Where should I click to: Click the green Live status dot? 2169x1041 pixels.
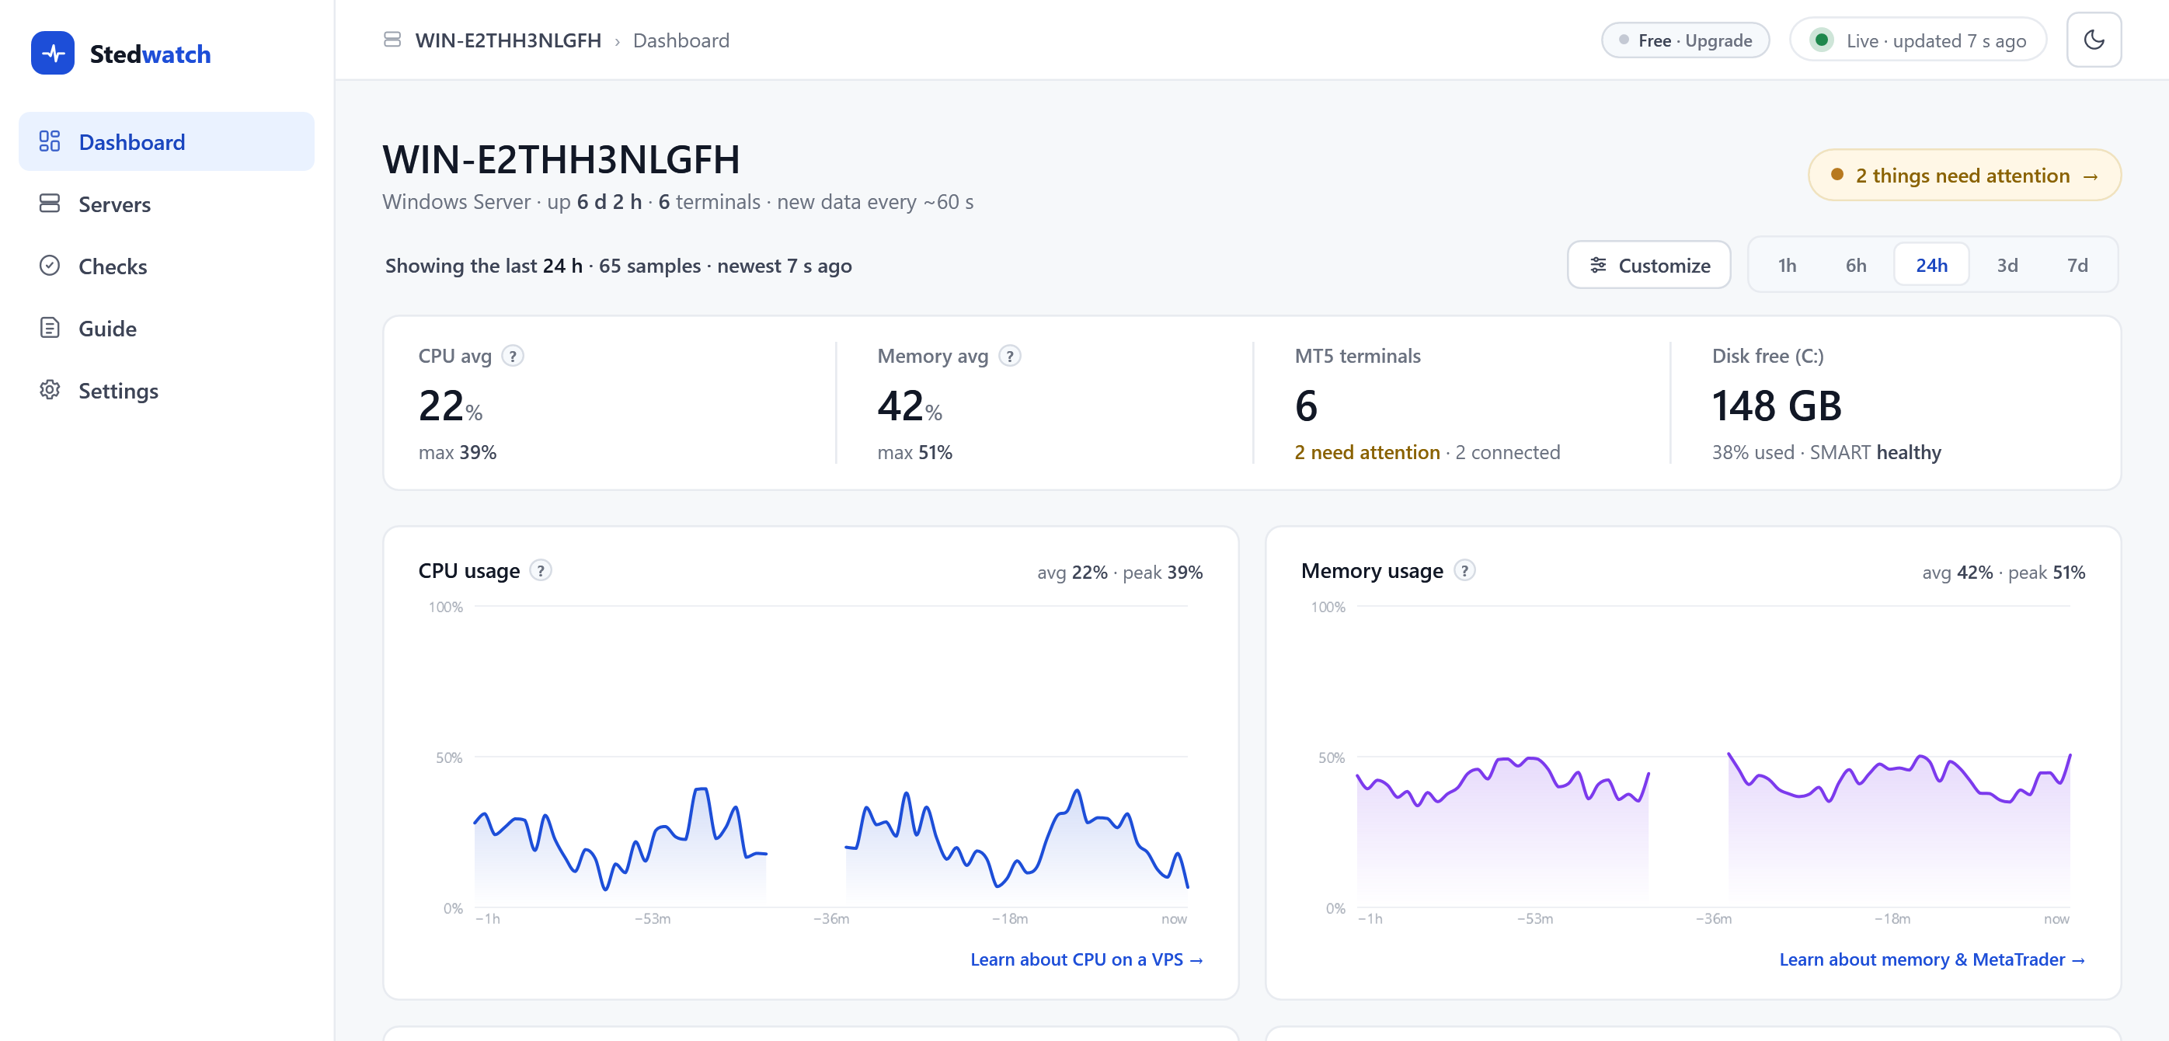pyautogui.click(x=1821, y=40)
